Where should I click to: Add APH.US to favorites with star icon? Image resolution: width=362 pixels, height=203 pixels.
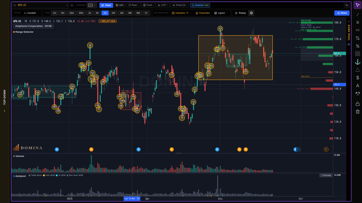pyautogui.click(x=72, y=5)
